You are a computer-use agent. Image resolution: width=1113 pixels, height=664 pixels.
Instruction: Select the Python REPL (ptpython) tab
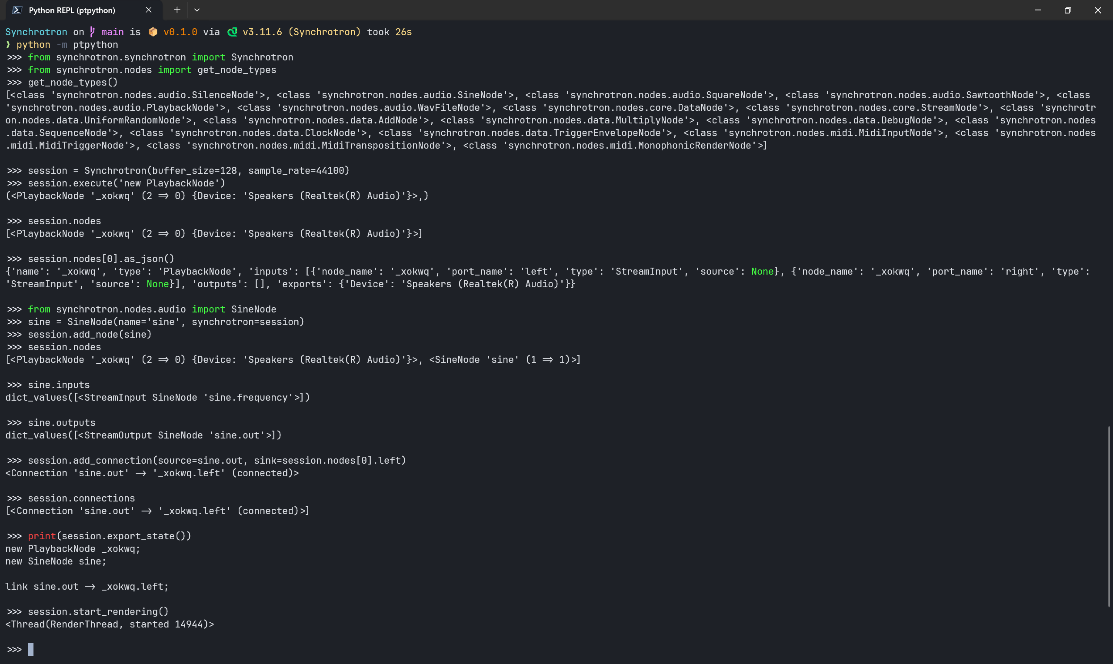coord(72,10)
